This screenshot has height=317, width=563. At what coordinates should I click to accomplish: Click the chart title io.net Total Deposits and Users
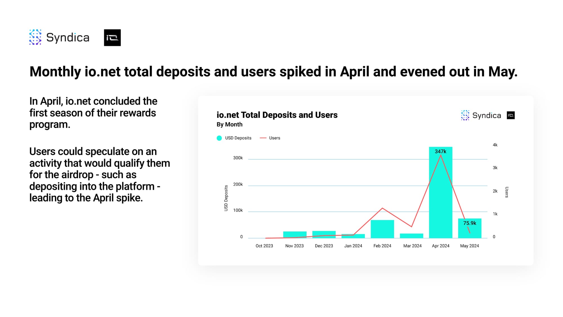point(277,115)
